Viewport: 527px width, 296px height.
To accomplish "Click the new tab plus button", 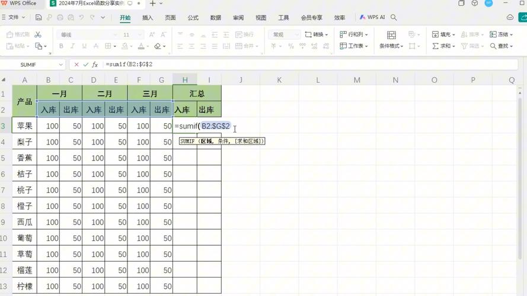I will click(152, 4).
